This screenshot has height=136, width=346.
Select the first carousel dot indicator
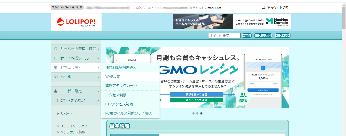click(x=194, y=114)
